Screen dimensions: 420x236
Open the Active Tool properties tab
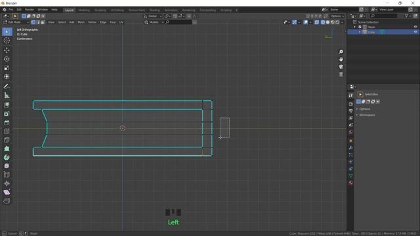pos(350,96)
